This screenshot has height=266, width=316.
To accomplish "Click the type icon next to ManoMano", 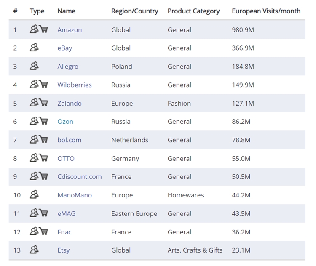I will pyautogui.click(x=34, y=195).
